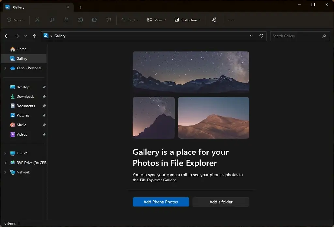
Task: Expand This PC in the sidebar
Action: [x=5, y=153]
